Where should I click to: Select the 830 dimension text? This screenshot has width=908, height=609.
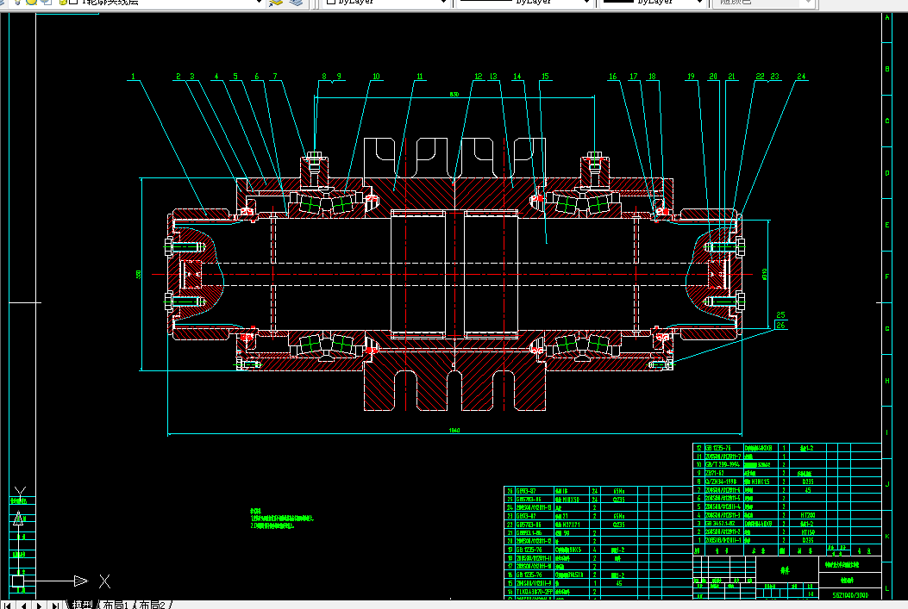coord(454,94)
